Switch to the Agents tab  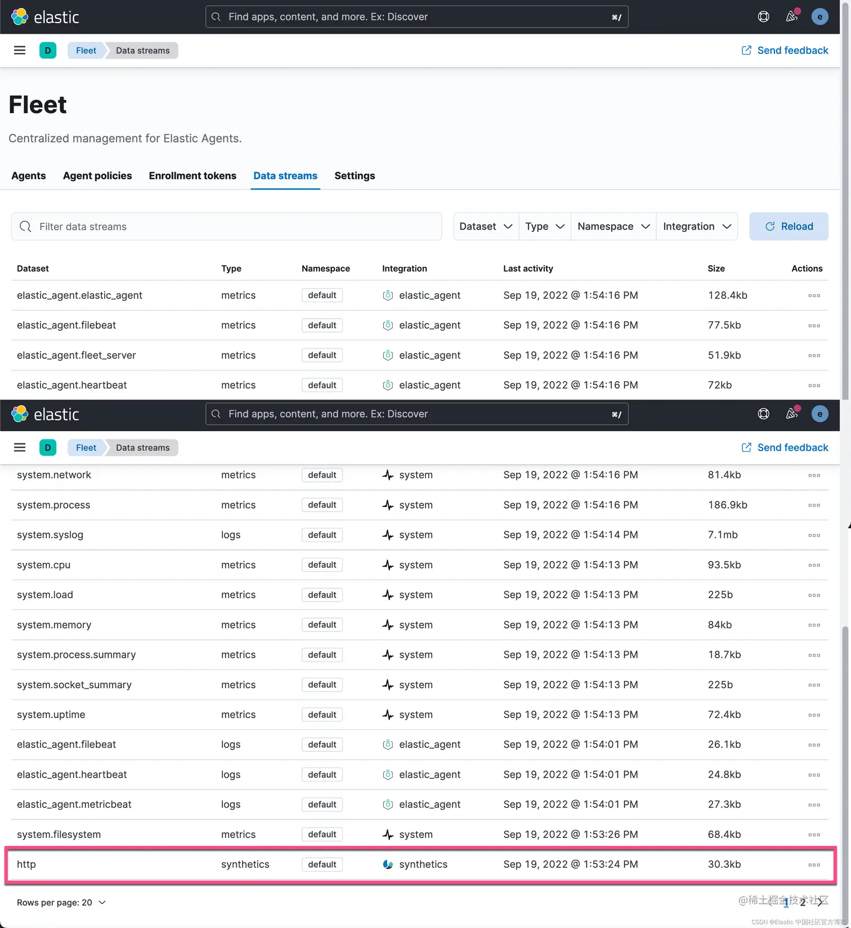tap(29, 176)
